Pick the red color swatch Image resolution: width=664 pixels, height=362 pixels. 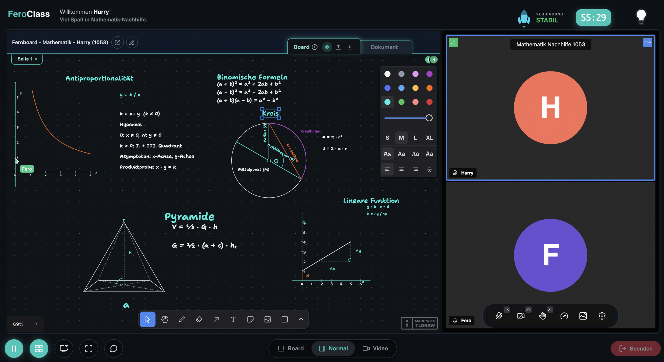pyautogui.click(x=429, y=102)
